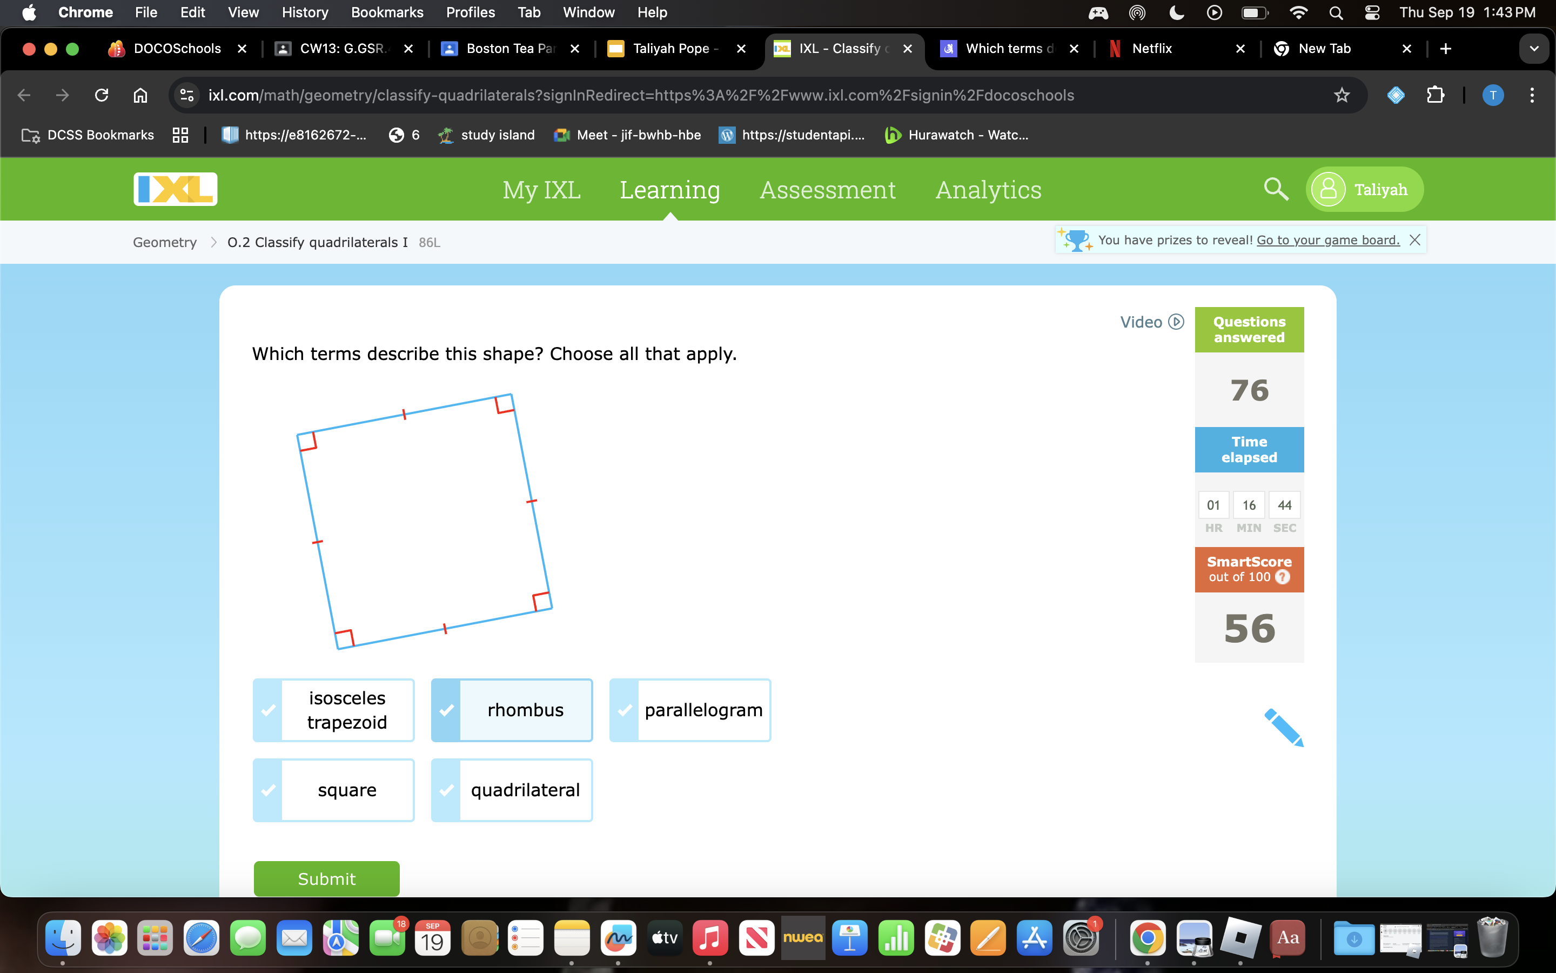Expand the Learning navigation menu
This screenshot has height=973, width=1556.
pyautogui.click(x=670, y=188)
